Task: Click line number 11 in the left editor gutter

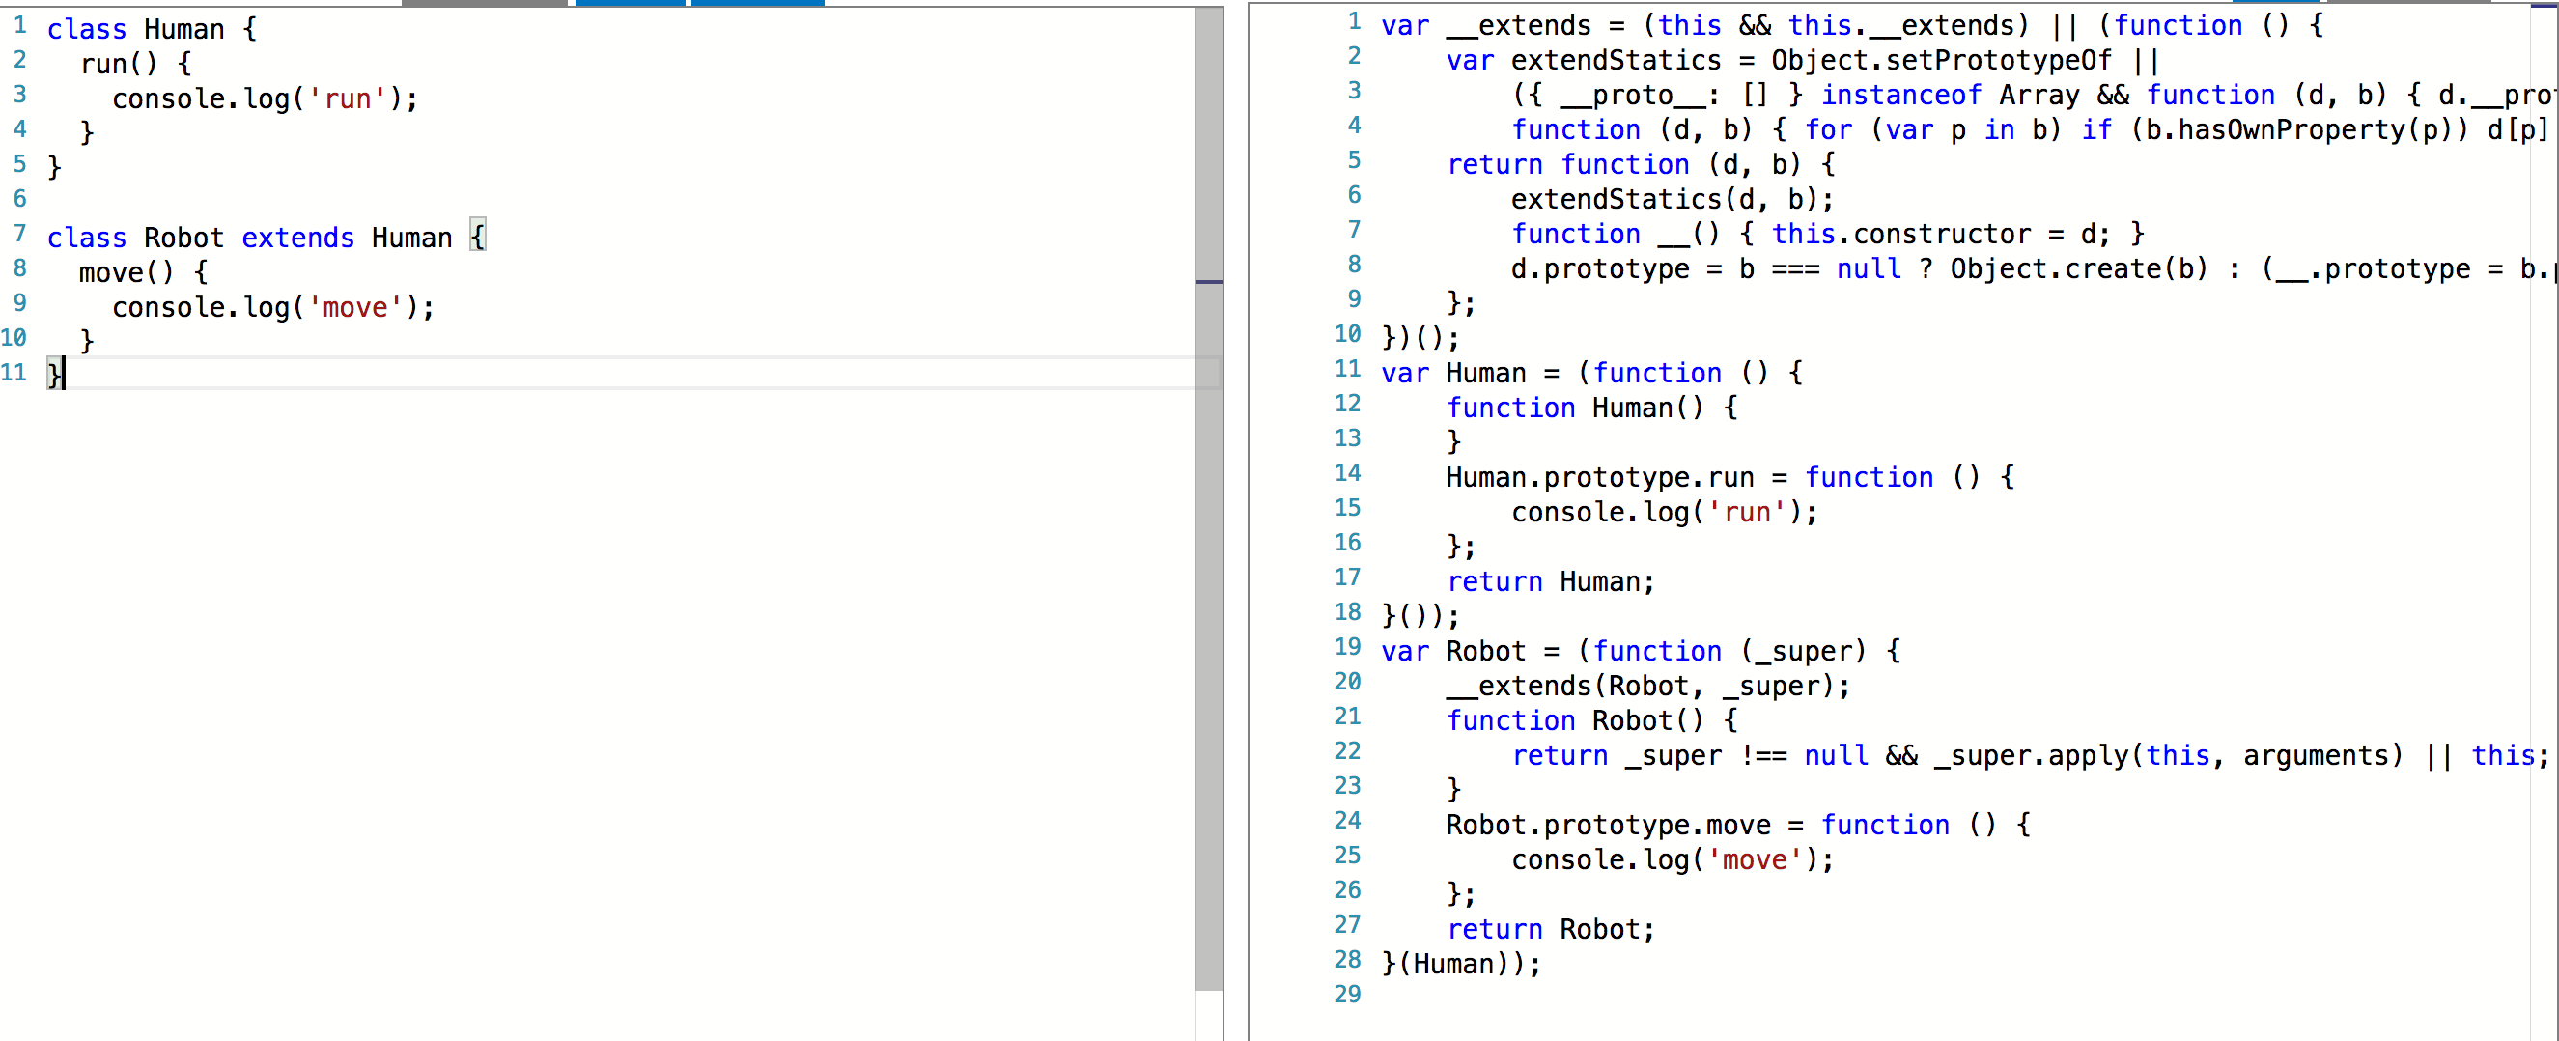Action: coord(14,373)
